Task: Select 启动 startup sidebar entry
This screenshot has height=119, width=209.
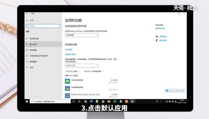Action: [43, 67]
